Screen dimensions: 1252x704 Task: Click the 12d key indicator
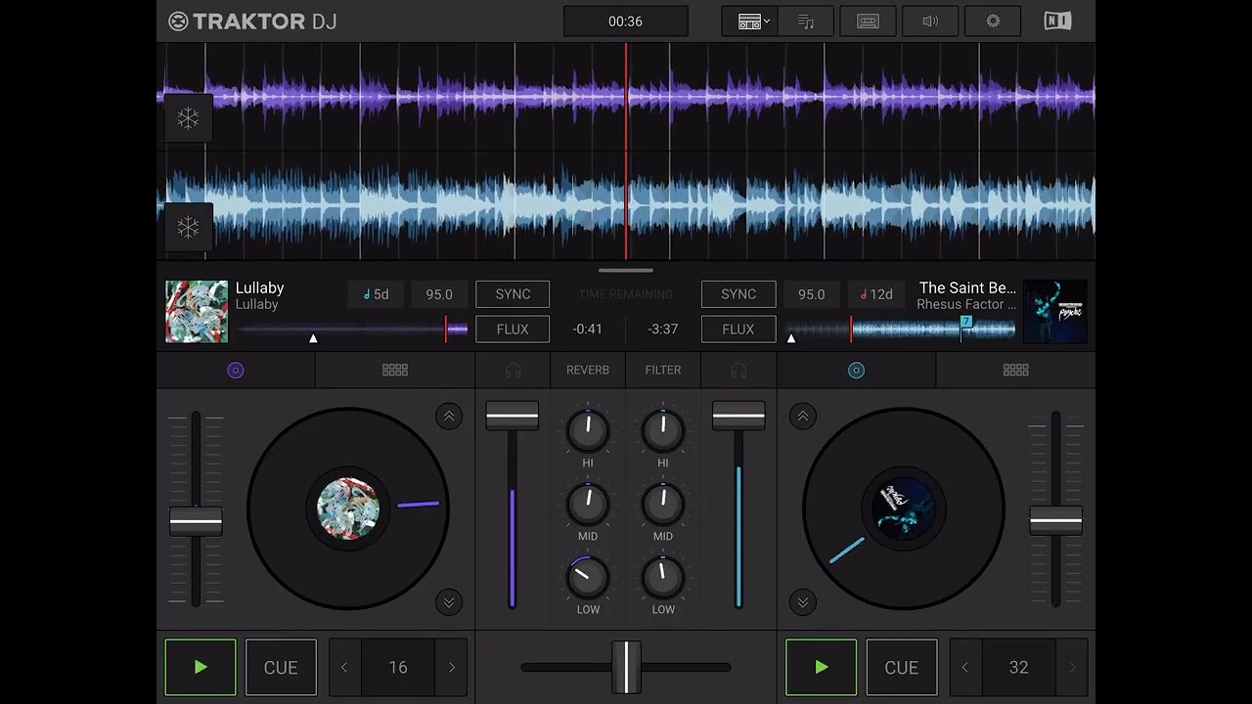(x=876, y=294)
